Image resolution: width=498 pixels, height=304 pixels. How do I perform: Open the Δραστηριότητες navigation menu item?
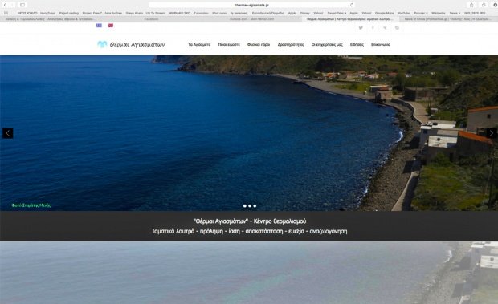(291, 44)
